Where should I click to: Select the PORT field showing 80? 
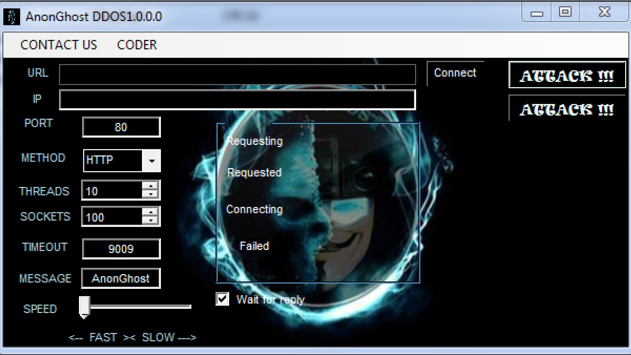pos(121,127)
